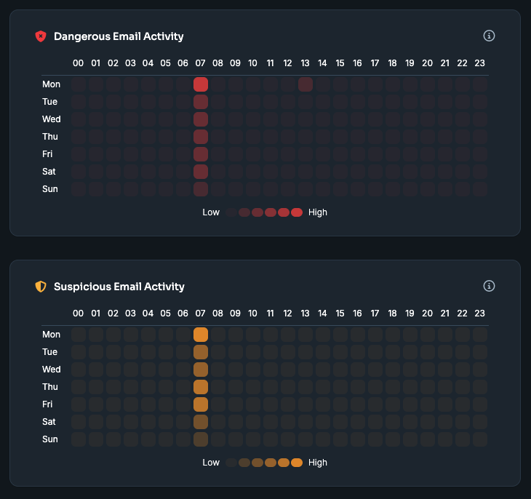The height and width of the screenshot is (499, 531).
Task: Click the High label in Suspicious legend
Action: pos(318,463)
